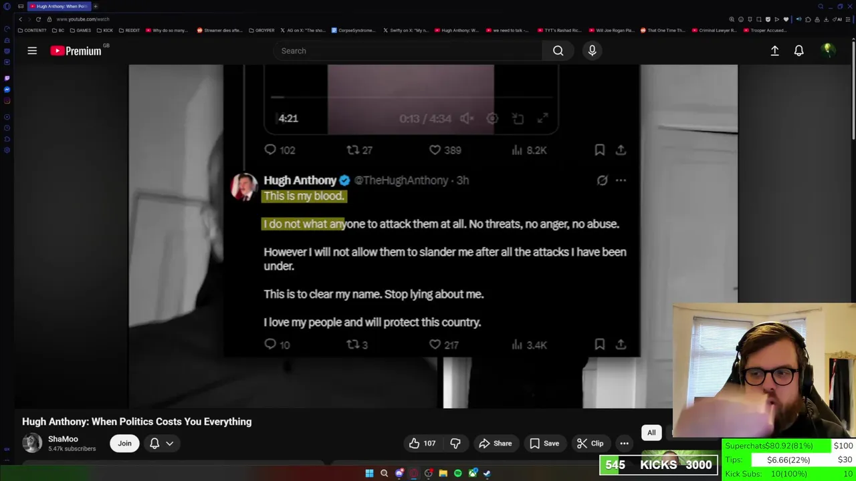
Task: Open the Windows Start button
Action: coord(369,474)
